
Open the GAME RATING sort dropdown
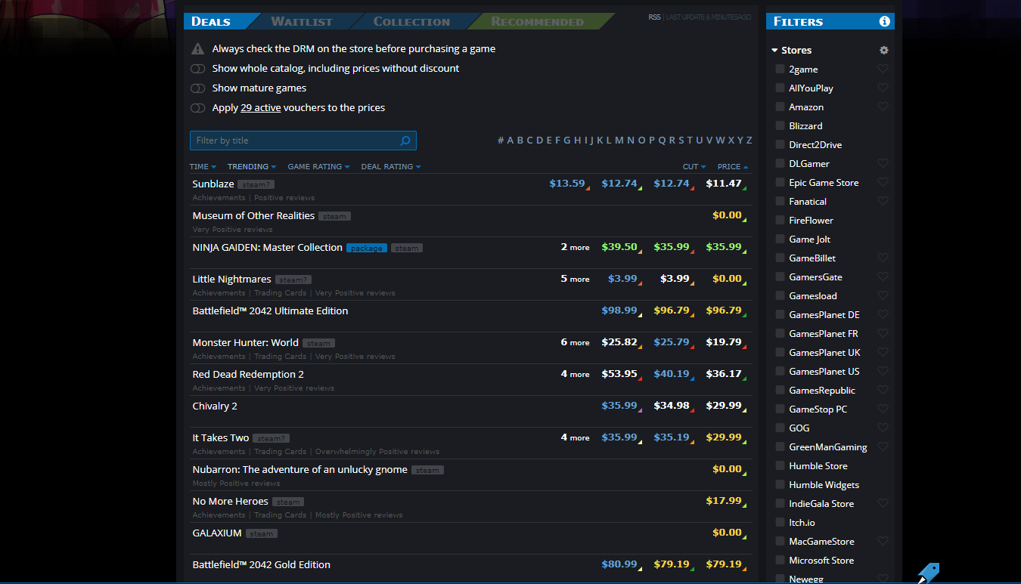[x=319, y=166]
